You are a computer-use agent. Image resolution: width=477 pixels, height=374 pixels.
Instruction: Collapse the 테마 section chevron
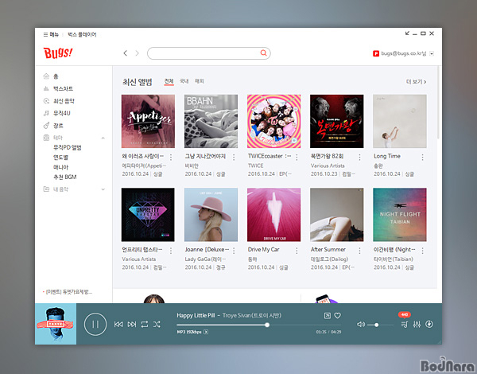pos(103,138)
